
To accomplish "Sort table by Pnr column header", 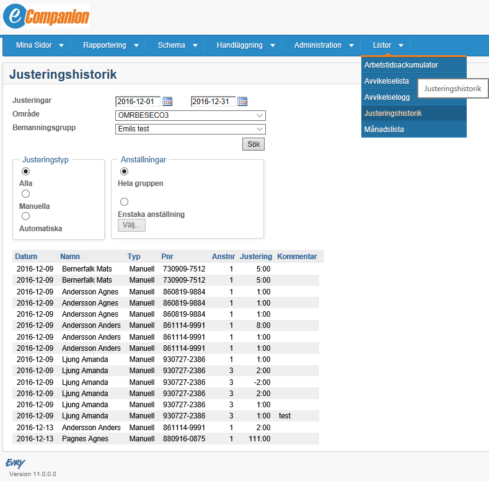I will coord(167,257).
